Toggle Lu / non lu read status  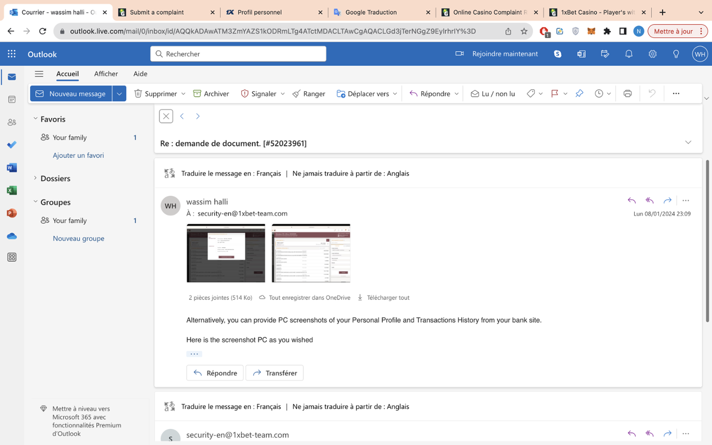[x=493, y=94]
